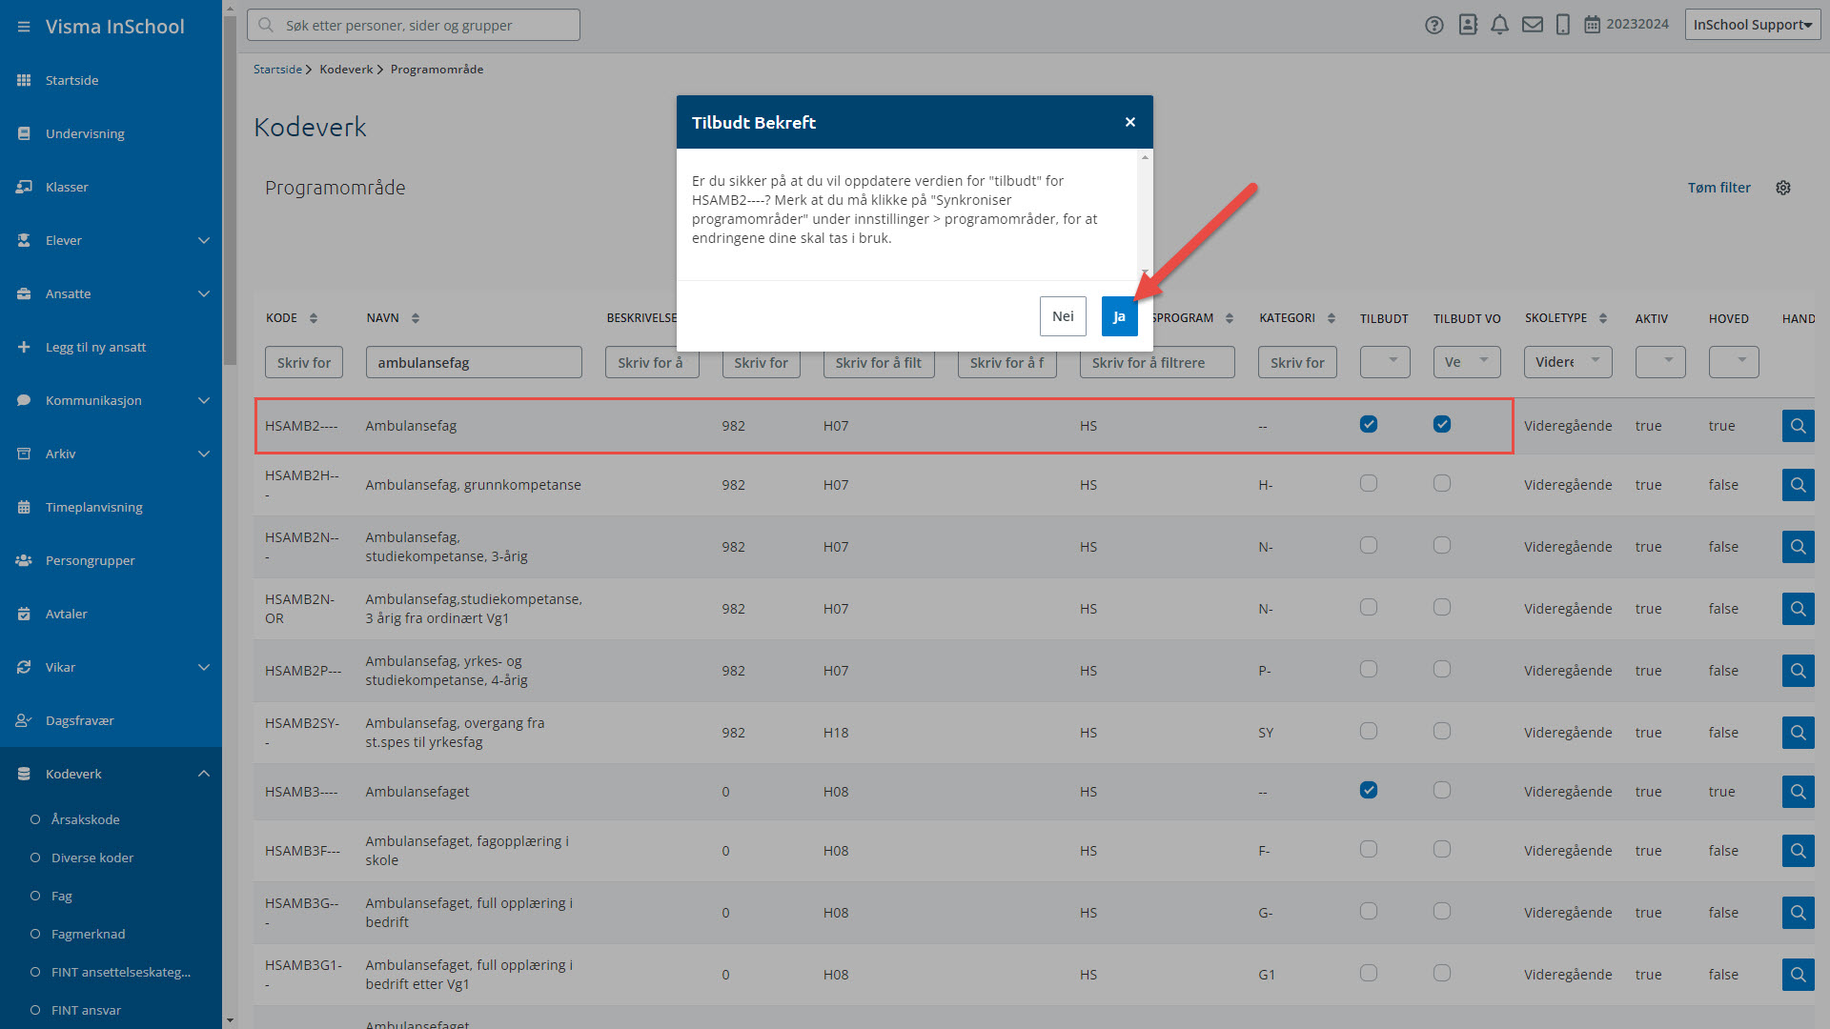Open the notifications bell icon
Screen dimensions: 1830x1029
pyautogui.click(x=1499, y=25)
